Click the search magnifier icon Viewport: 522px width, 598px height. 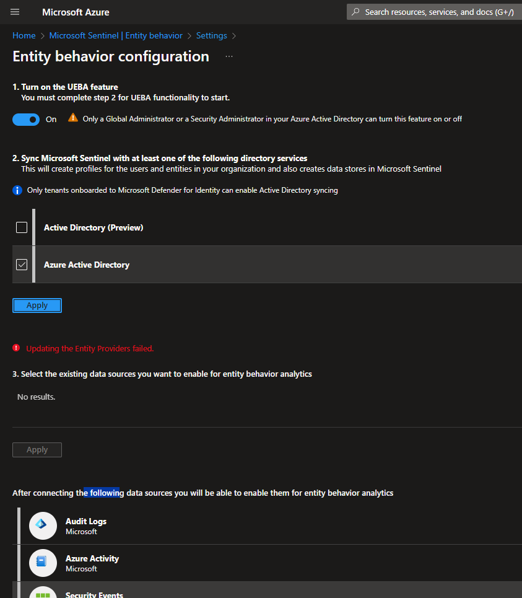point(355,12)
